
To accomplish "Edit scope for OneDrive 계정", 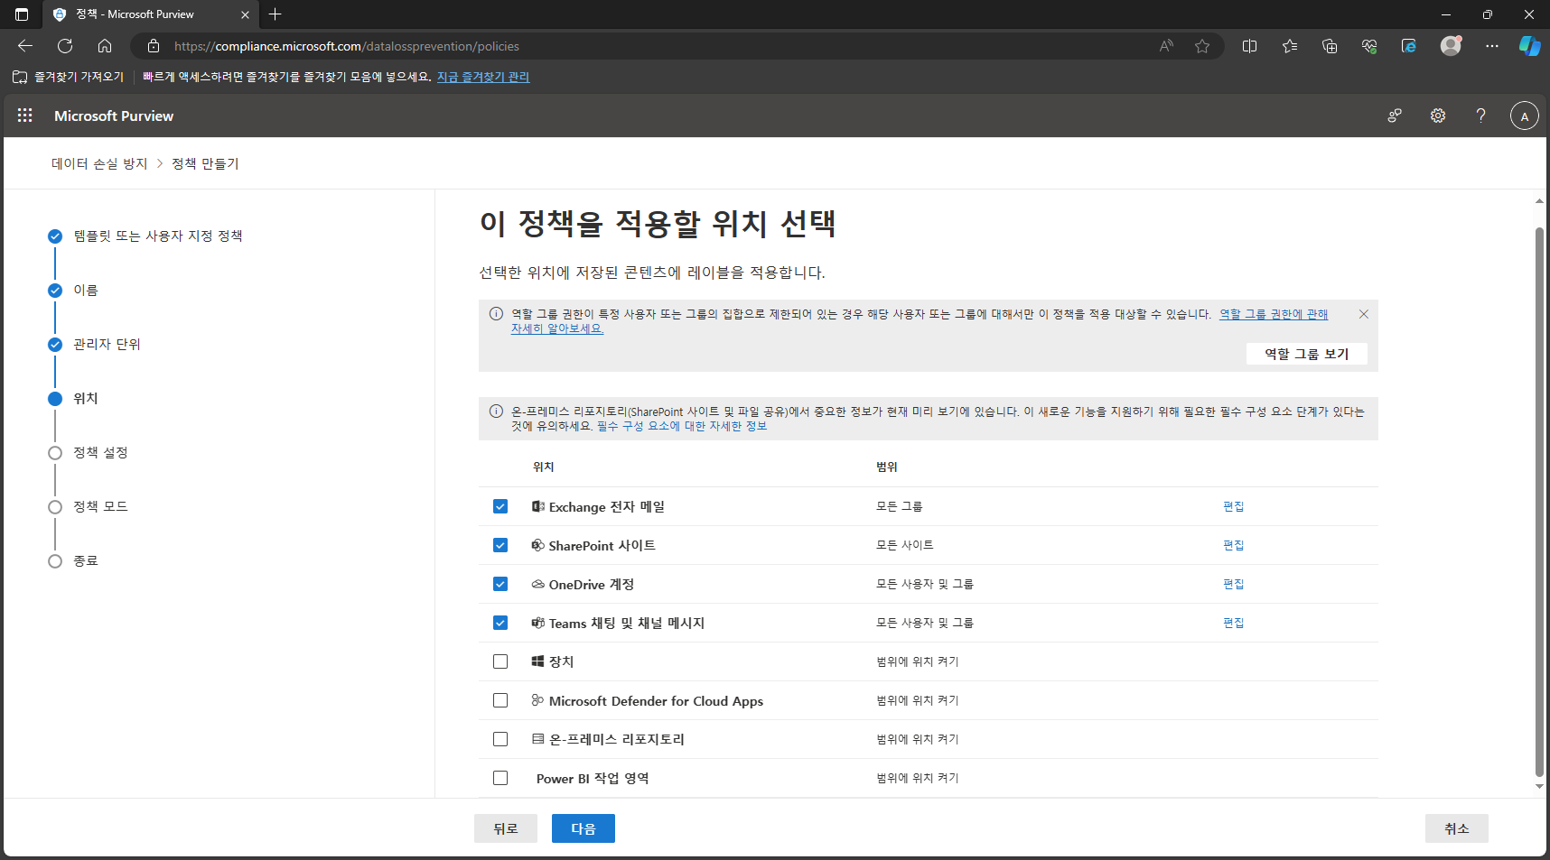I will (x=1234, y=584).
